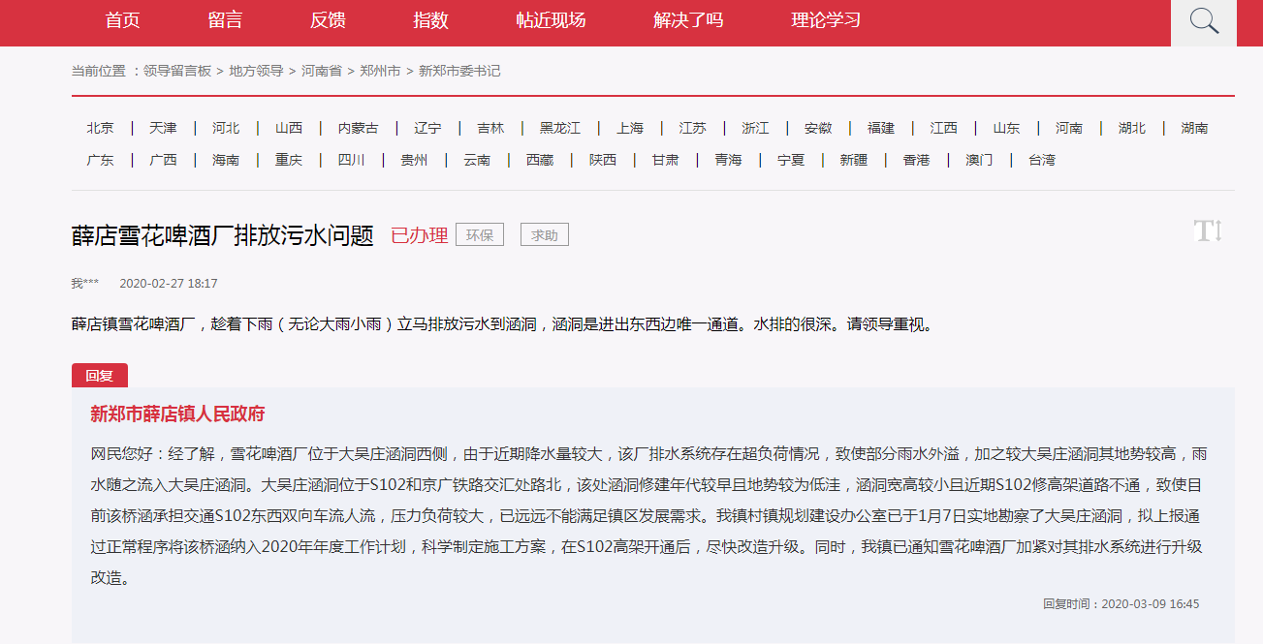This screenshot has width=1263, height=644.
Task: Select the 山西 region link
Action: pos(289,128)
